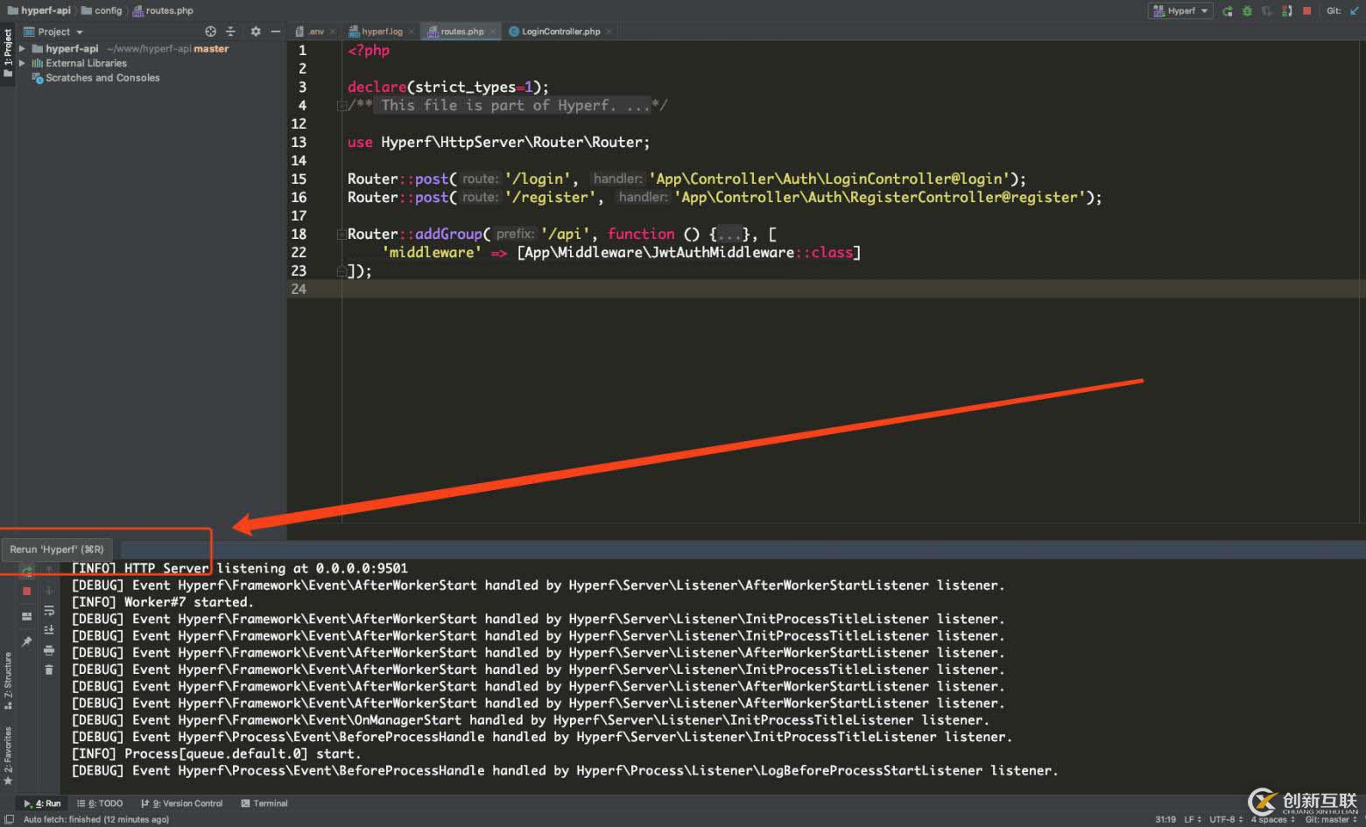Click the print console output icon

pyautogui.click(x=49, y=650)
